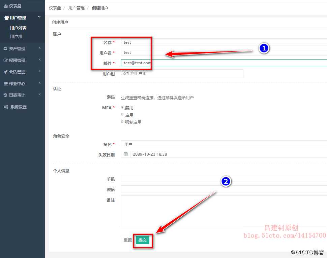Image resolution: width=327 pixels, height=258 pixels.
Task: Select the MFA 强制启用 radio option
Action: [122, 122]
